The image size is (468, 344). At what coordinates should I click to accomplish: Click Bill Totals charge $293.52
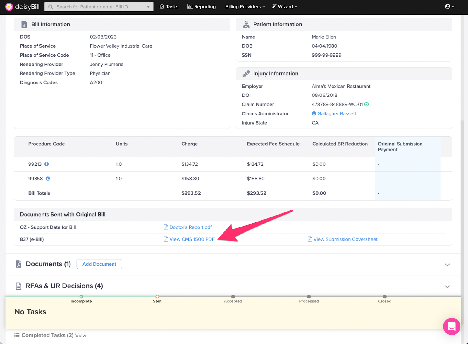coord(191,193)
